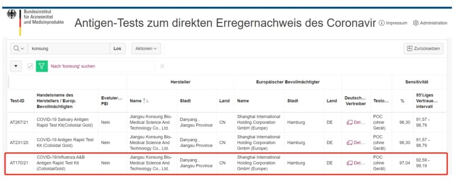Open Vertreiber details for AT267/21

(355, 122)
